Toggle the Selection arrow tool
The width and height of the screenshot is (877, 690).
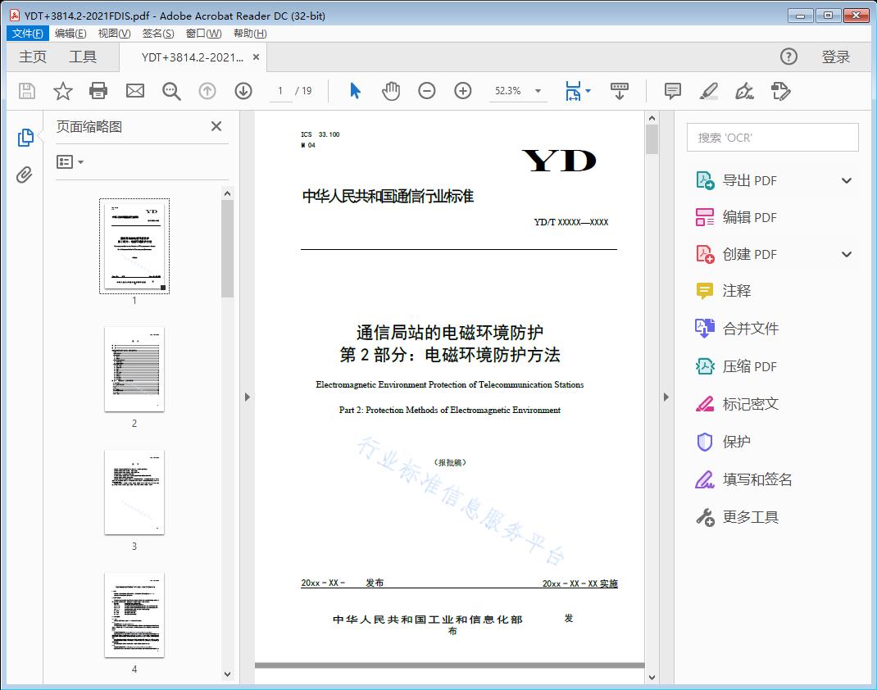pyautogui.click(x=355, y=91)
